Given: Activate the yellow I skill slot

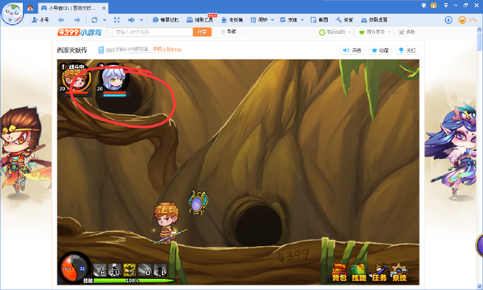Looking at the screenshot, I should tap(130, 270).
